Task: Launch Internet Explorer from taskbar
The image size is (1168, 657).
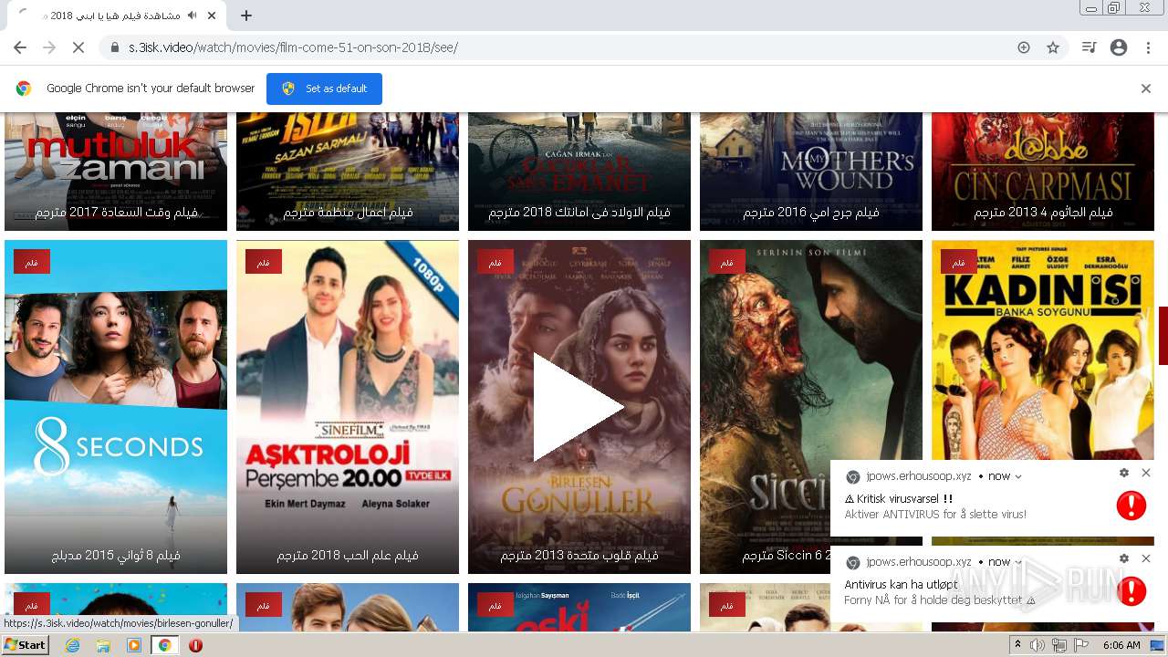Action: click(x=73, y=645)
